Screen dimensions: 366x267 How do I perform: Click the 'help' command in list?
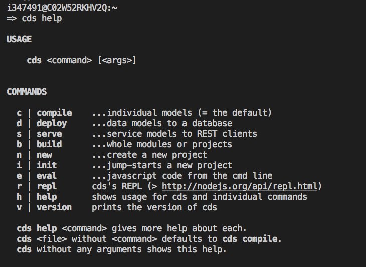47,197
